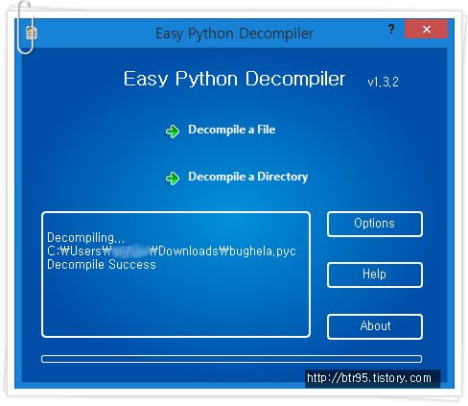Click the v1.3.2 version label

pos(383,83)
